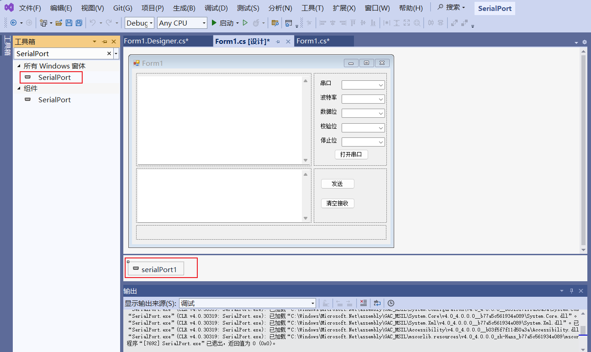Open the 显示输出来源 dropdown
Screen dimensions: 591x352
248,303
